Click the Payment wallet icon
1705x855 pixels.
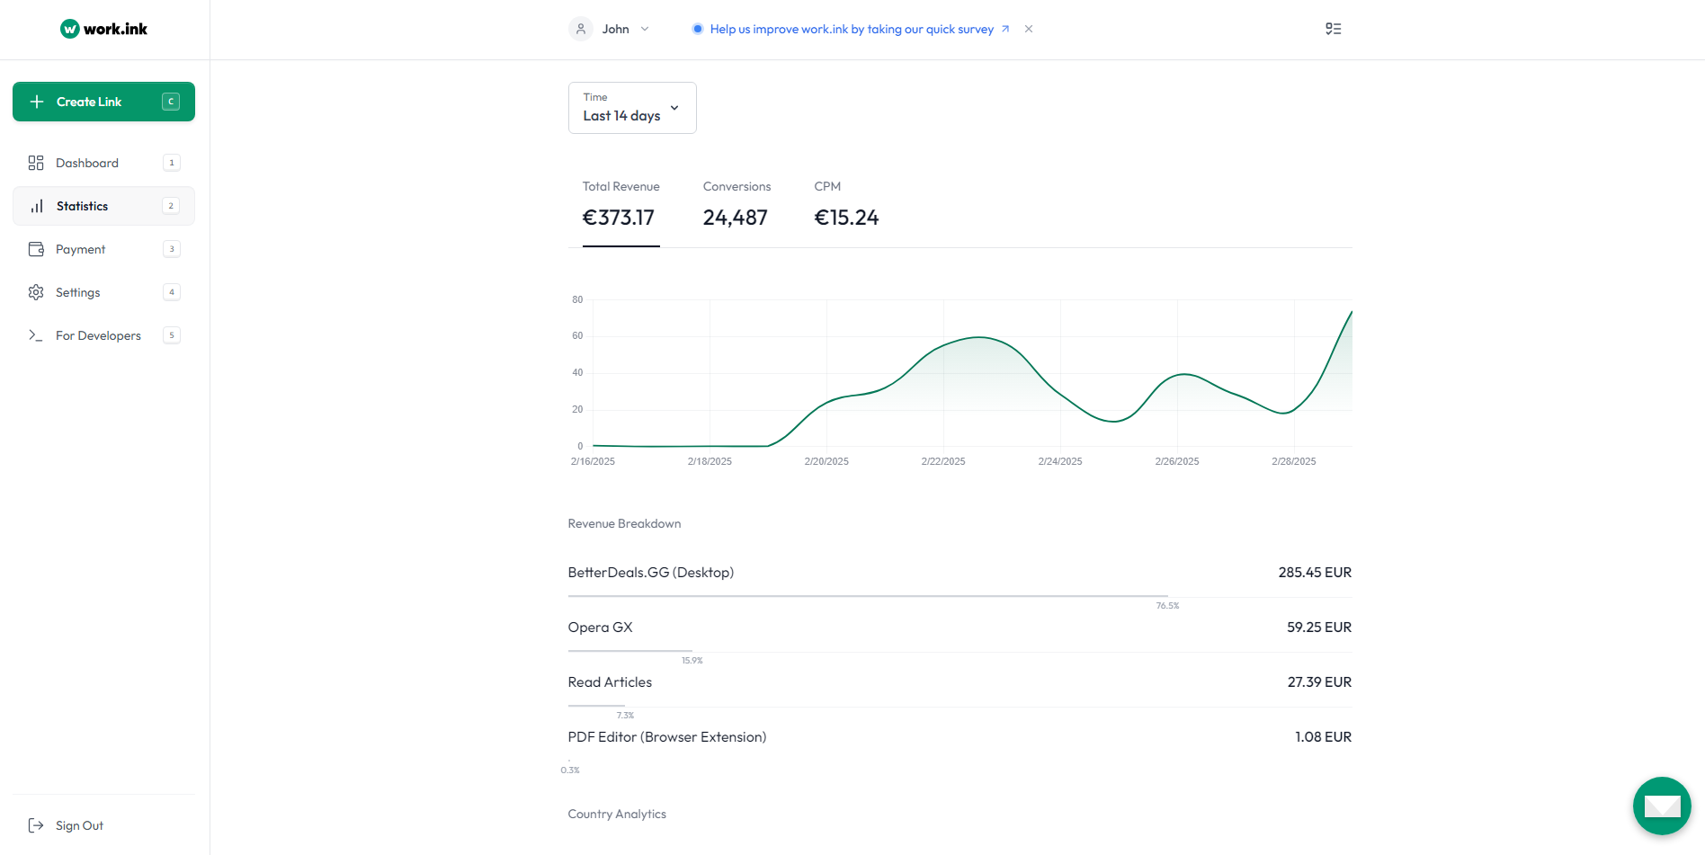36,249
